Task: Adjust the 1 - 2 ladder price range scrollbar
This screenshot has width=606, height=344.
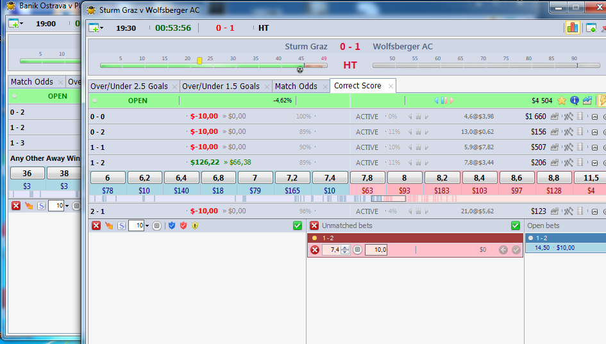Action: 388,199
